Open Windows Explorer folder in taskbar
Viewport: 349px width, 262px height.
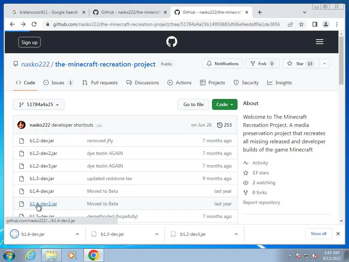(51, 255)
